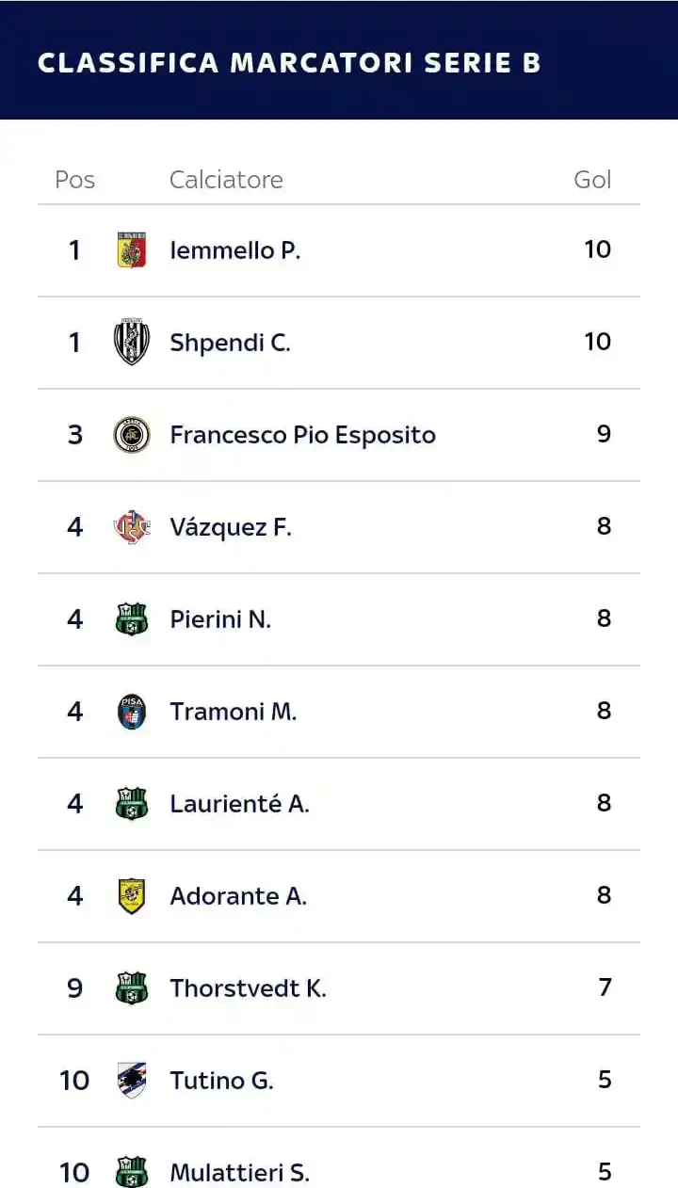
Task: Click the Cremonese crest beside Vázquez F.
Action: (132, 527)
